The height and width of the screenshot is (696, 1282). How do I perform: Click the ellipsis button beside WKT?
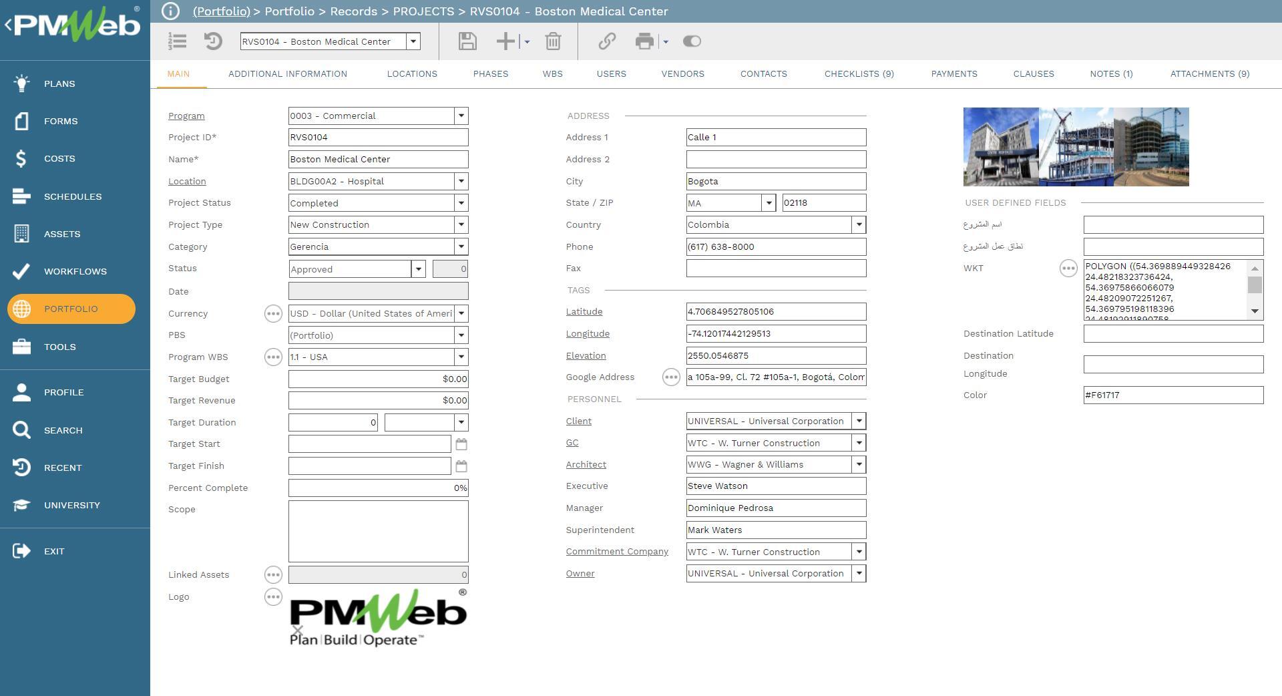1068,268
